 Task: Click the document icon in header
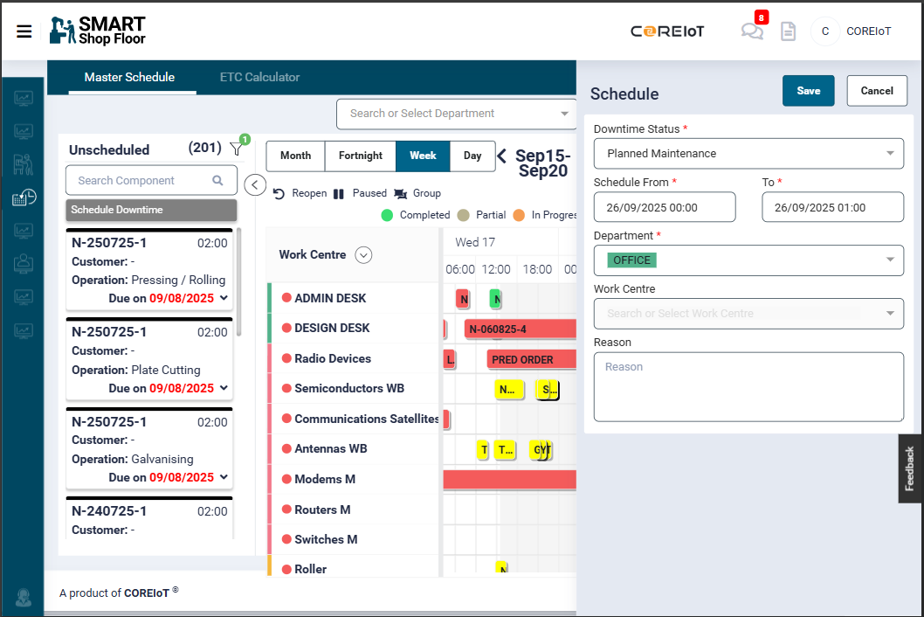788,31
